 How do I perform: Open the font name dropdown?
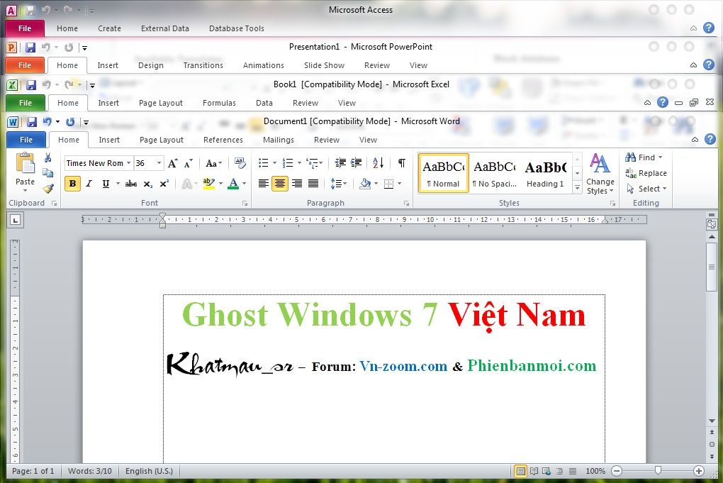point(128,163)
